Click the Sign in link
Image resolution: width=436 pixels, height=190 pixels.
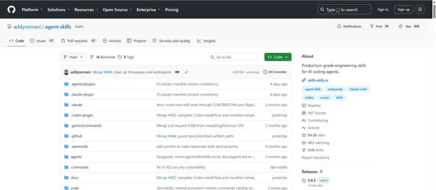click(383, 9)
